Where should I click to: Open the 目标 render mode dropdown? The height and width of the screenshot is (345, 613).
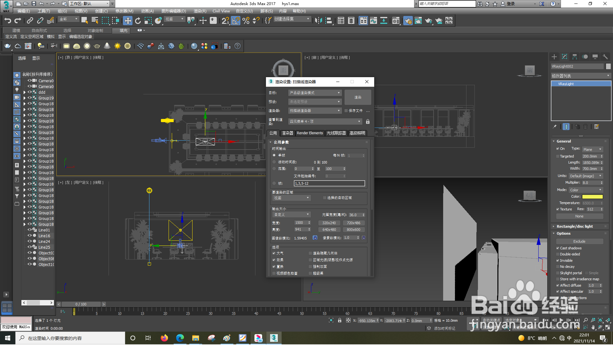(x=315, y=93)
